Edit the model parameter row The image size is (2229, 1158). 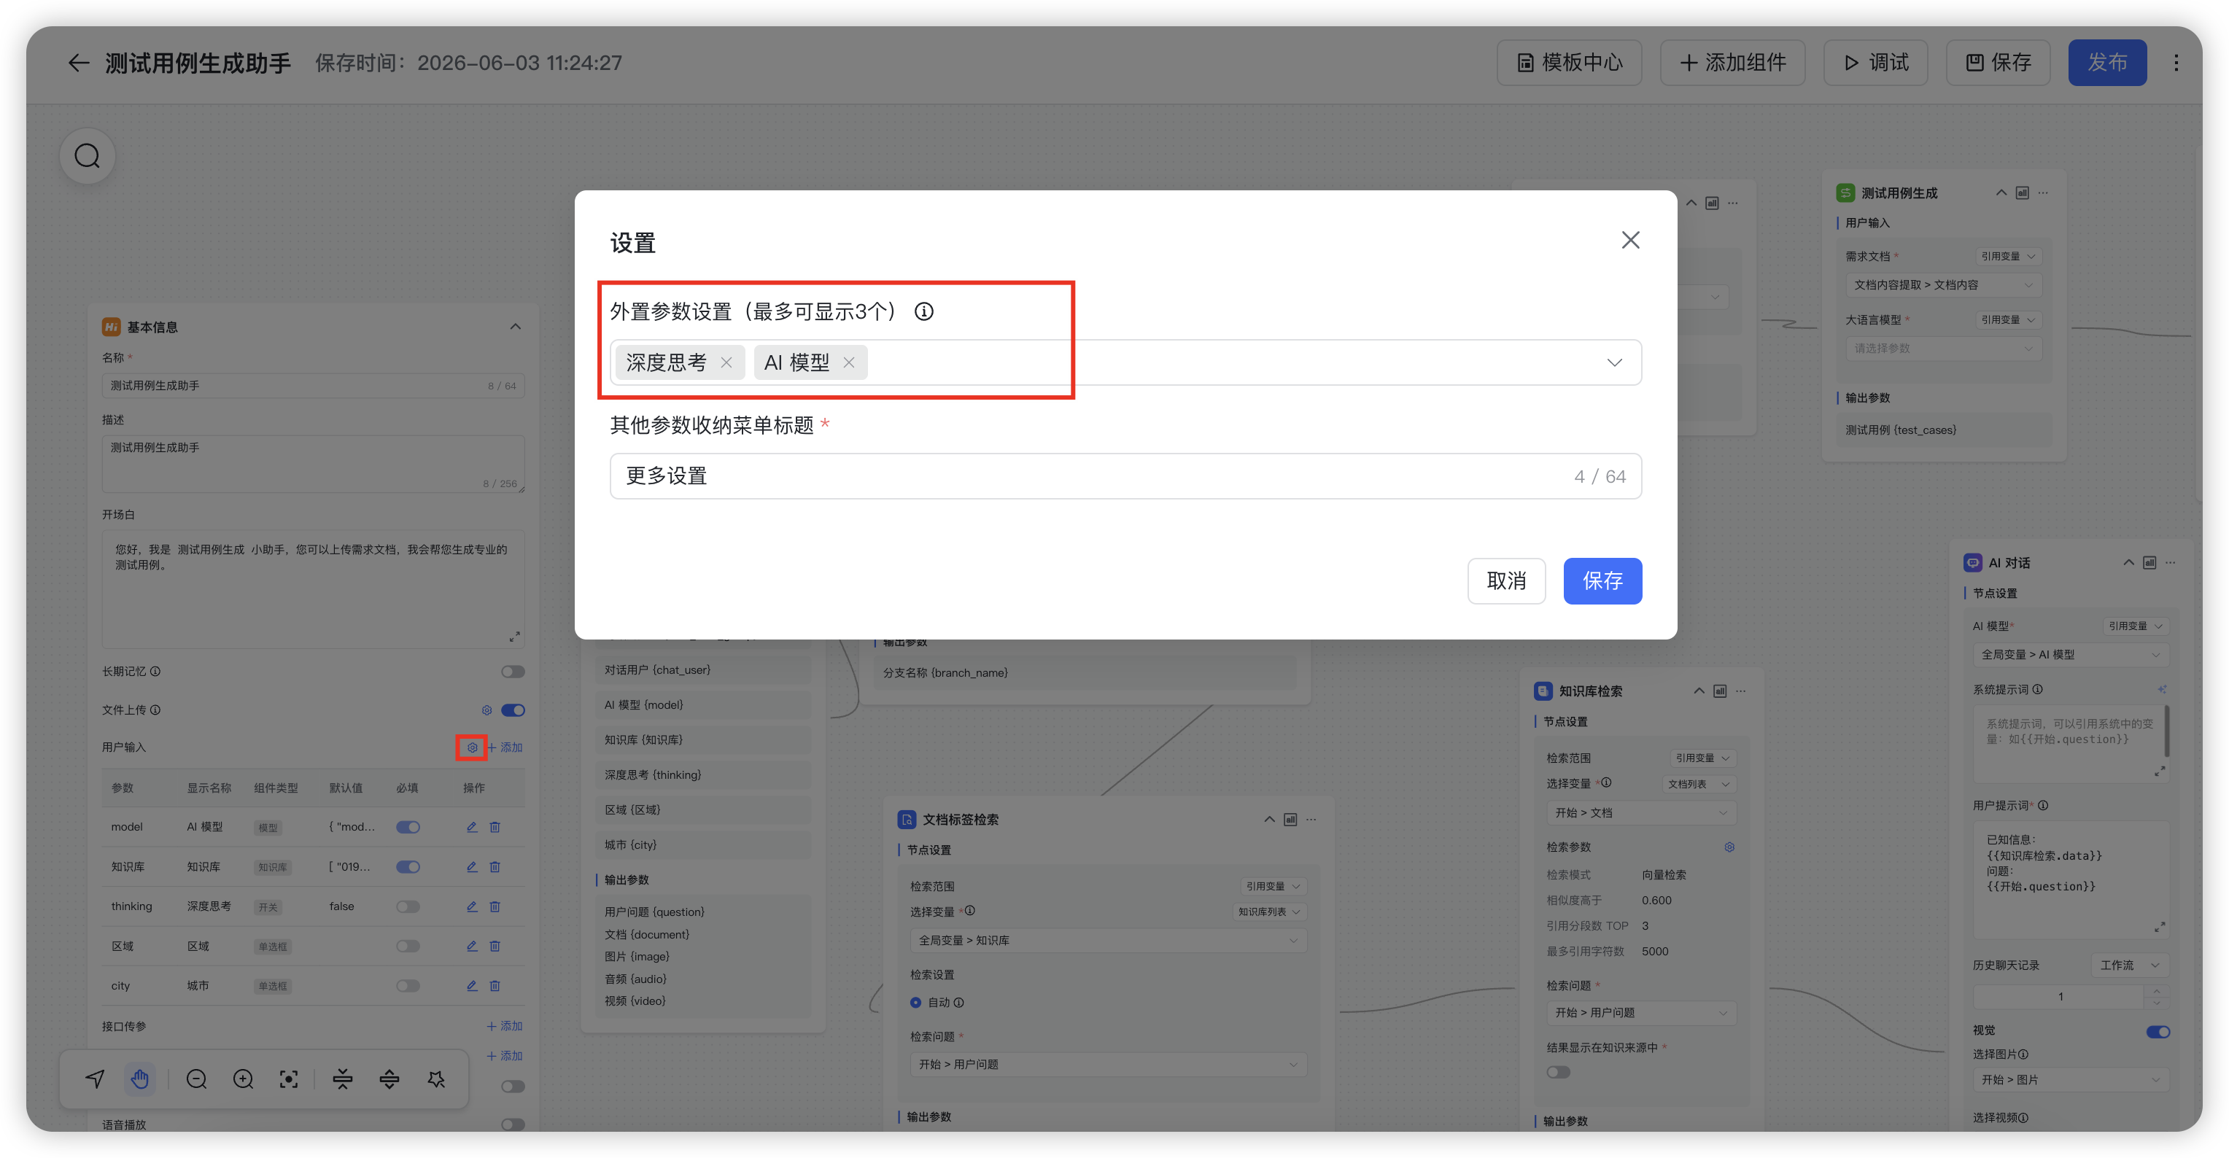472,827
